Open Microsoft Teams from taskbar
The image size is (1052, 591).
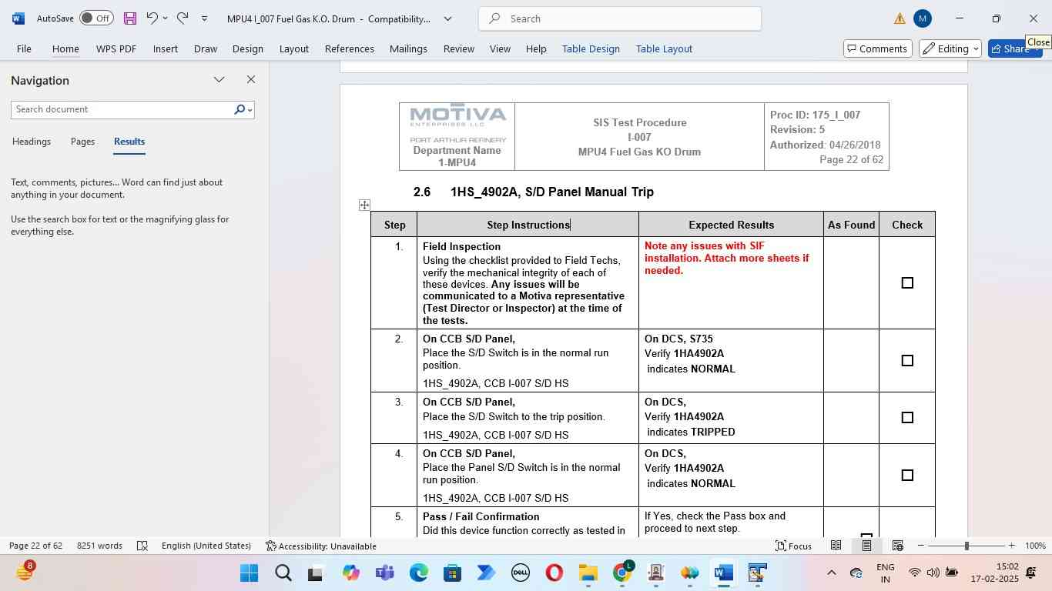coord(384,573)
